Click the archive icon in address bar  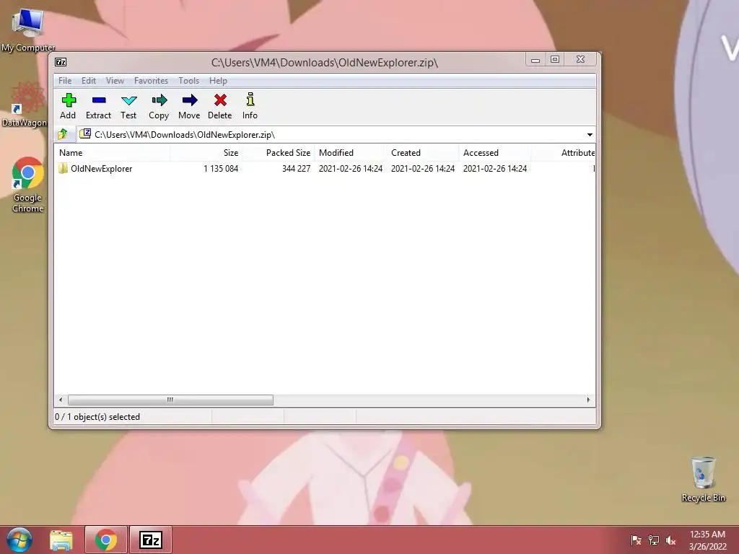point(85,134)
